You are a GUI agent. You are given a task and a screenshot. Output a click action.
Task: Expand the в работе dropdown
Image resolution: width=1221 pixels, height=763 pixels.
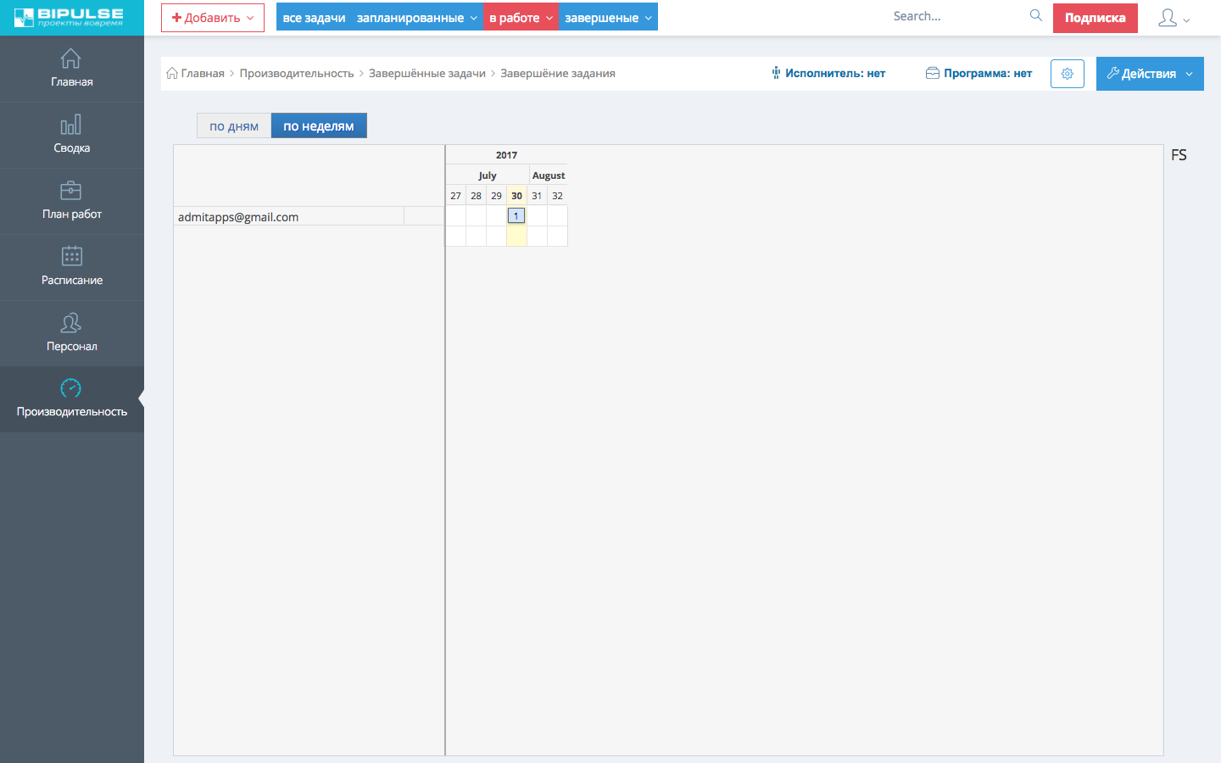click(x=521, y=18)
